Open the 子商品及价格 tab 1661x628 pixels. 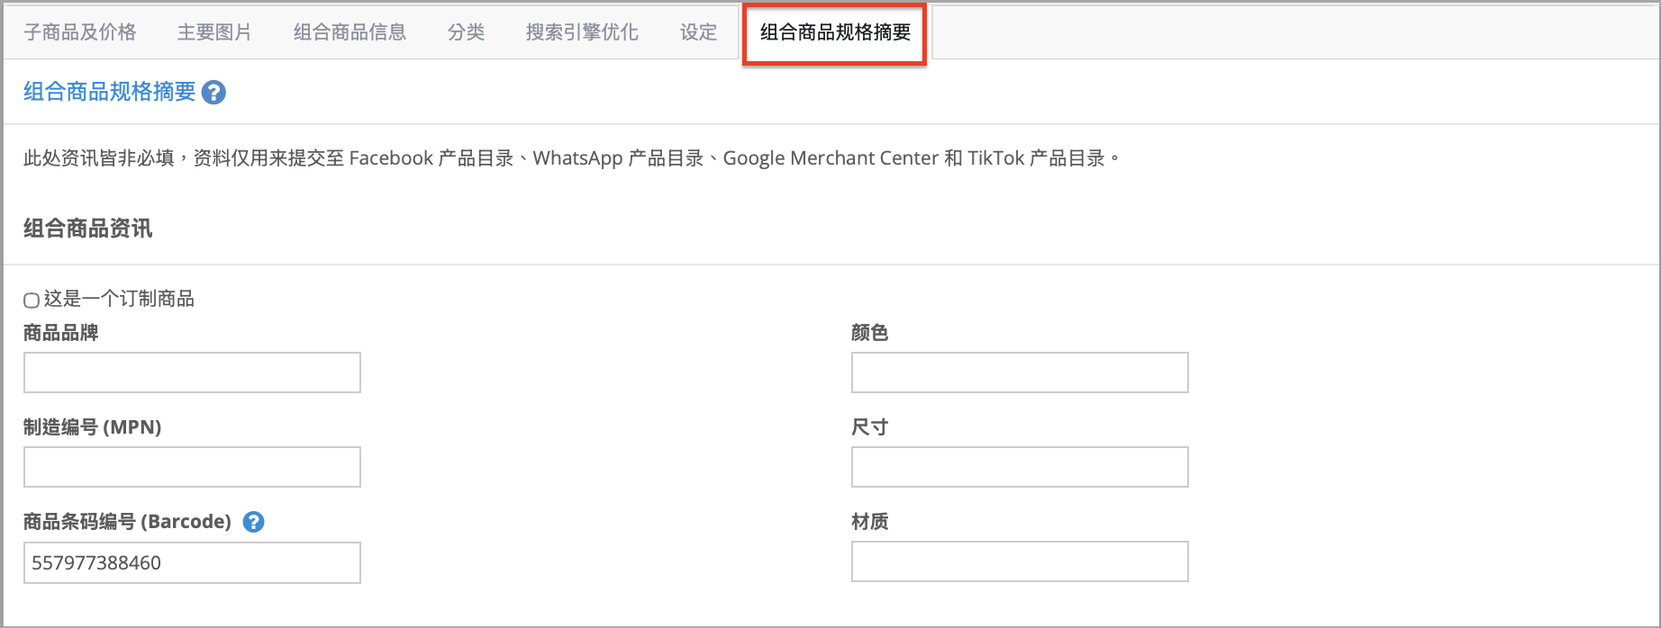80,32
